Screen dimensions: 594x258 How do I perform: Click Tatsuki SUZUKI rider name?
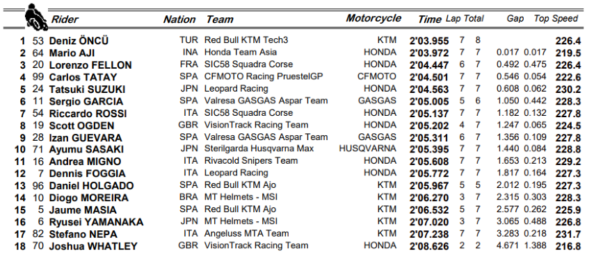pos(87,89)
